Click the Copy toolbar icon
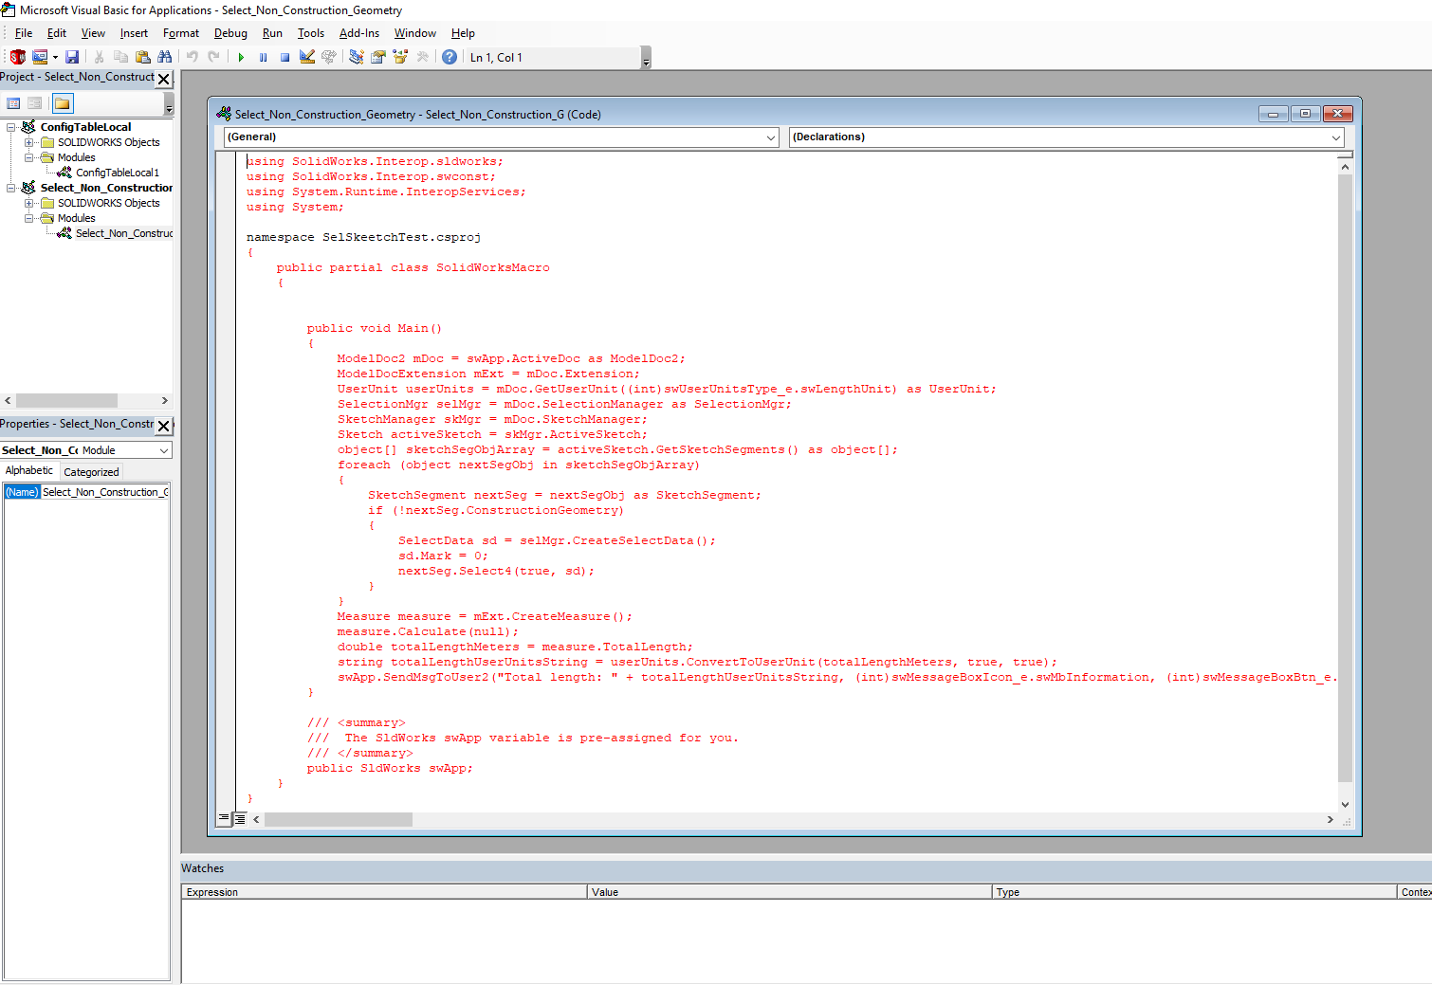1432x985 pixels. click(x=120, y=57)
